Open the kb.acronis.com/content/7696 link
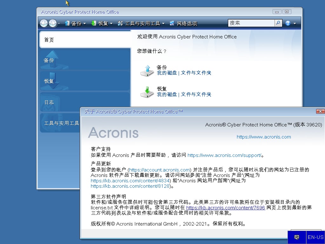Screen dimensions: 325x244 [225, 207]
